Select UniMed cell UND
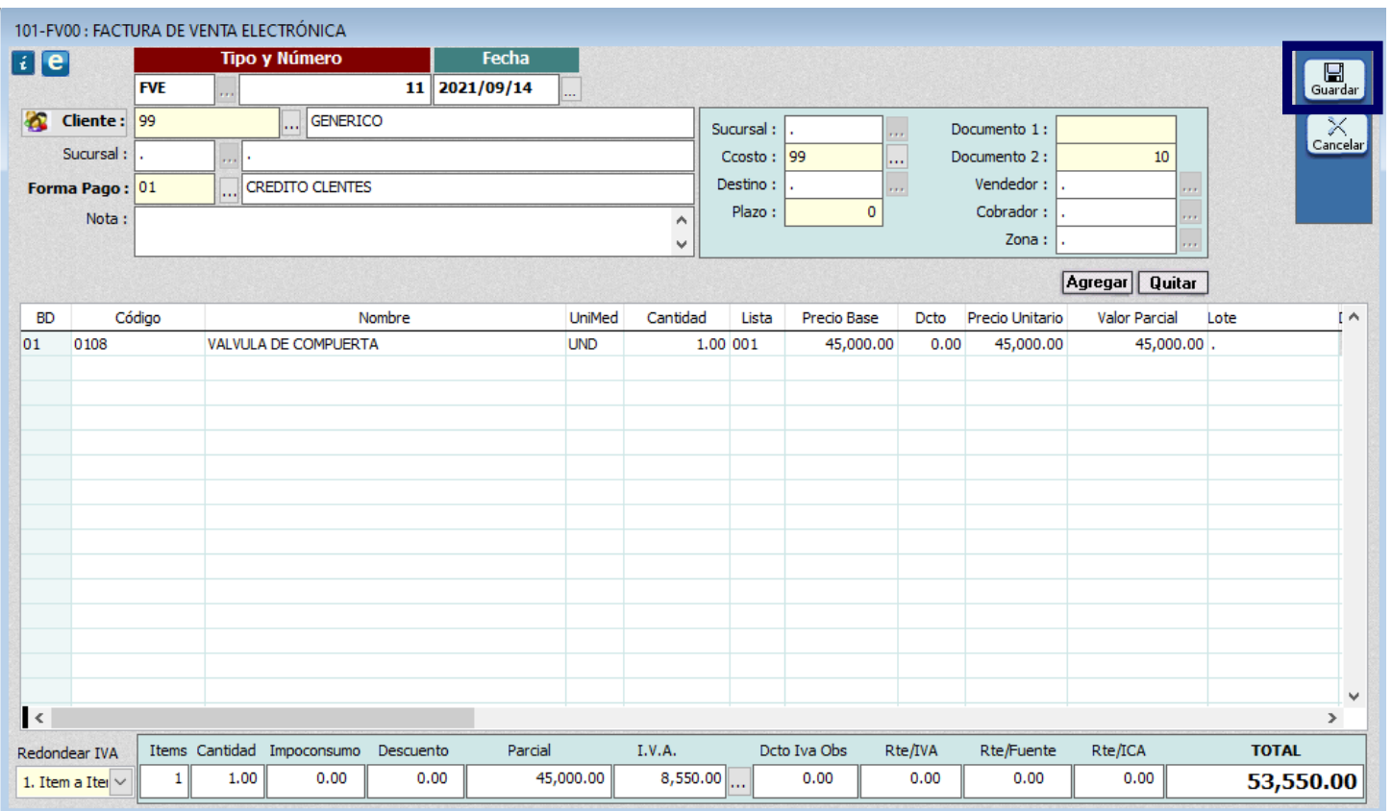 click(594, 344)
